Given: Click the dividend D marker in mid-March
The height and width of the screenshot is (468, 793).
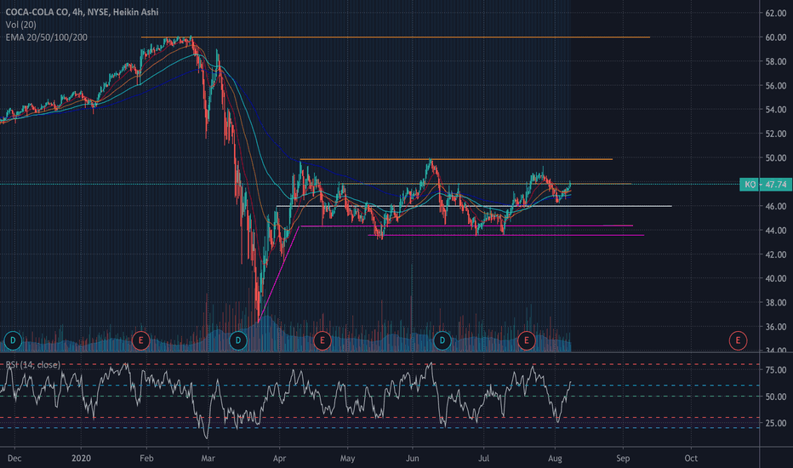Looking at the screenshot, I should click(x=238, y=340).
